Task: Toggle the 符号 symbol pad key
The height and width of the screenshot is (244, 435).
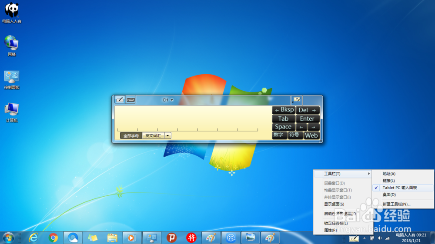Action: click(x=295, y=135)
